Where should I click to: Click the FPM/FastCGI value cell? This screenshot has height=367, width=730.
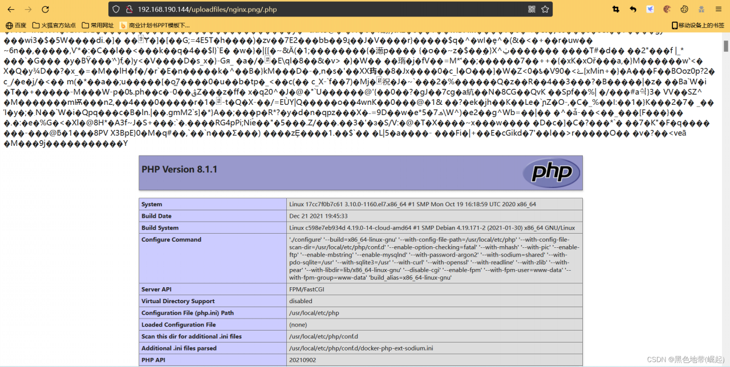(x=435, y=289)
